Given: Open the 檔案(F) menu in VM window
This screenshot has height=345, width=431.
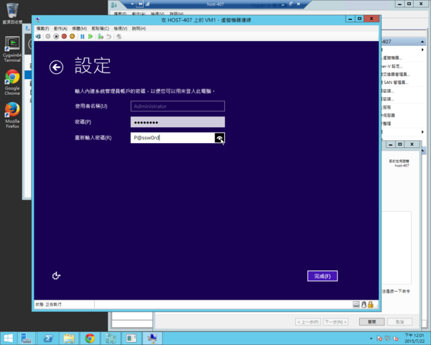Looking at the screenshot, I should [x=42, y=29].
